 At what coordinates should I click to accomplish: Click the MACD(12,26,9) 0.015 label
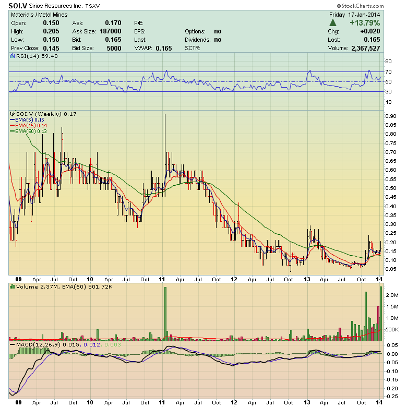pos(49,345)
